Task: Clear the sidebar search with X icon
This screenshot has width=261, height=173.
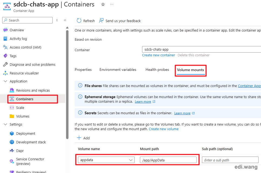Action: [57, 20]
